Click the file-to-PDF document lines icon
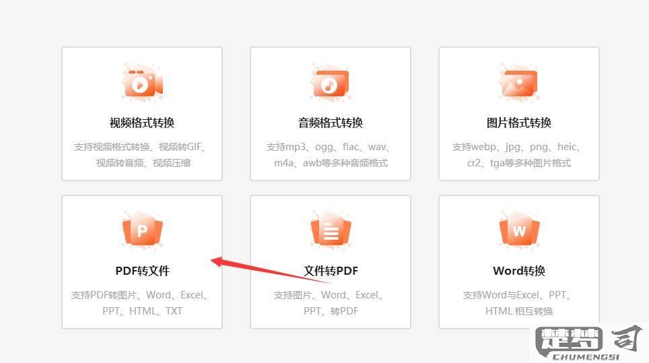The width and height of the screenshot is (649, 363). coord(331,230)
